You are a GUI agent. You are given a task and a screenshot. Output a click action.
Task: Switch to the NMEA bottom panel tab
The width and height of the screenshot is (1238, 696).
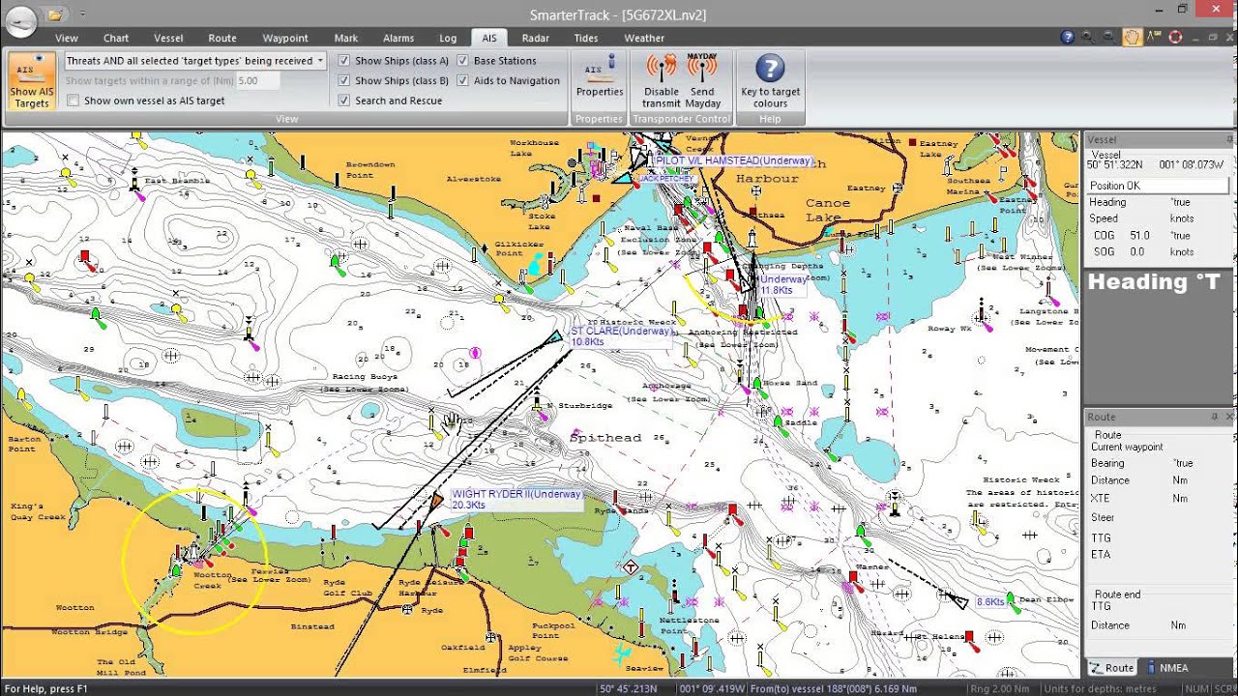tap(1167, 668)
